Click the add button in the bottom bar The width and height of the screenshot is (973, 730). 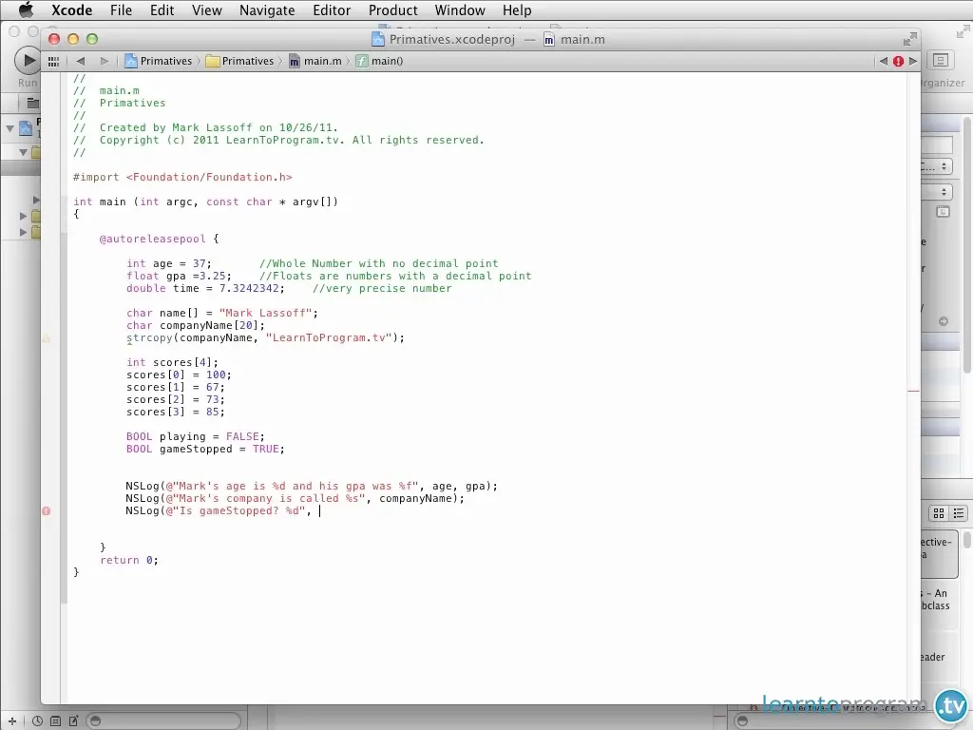(x=11, y=720)
